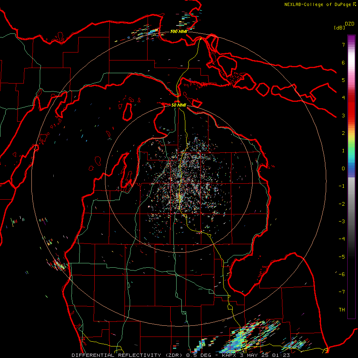Click the -4 value on the scale

[x=342, y=239]
